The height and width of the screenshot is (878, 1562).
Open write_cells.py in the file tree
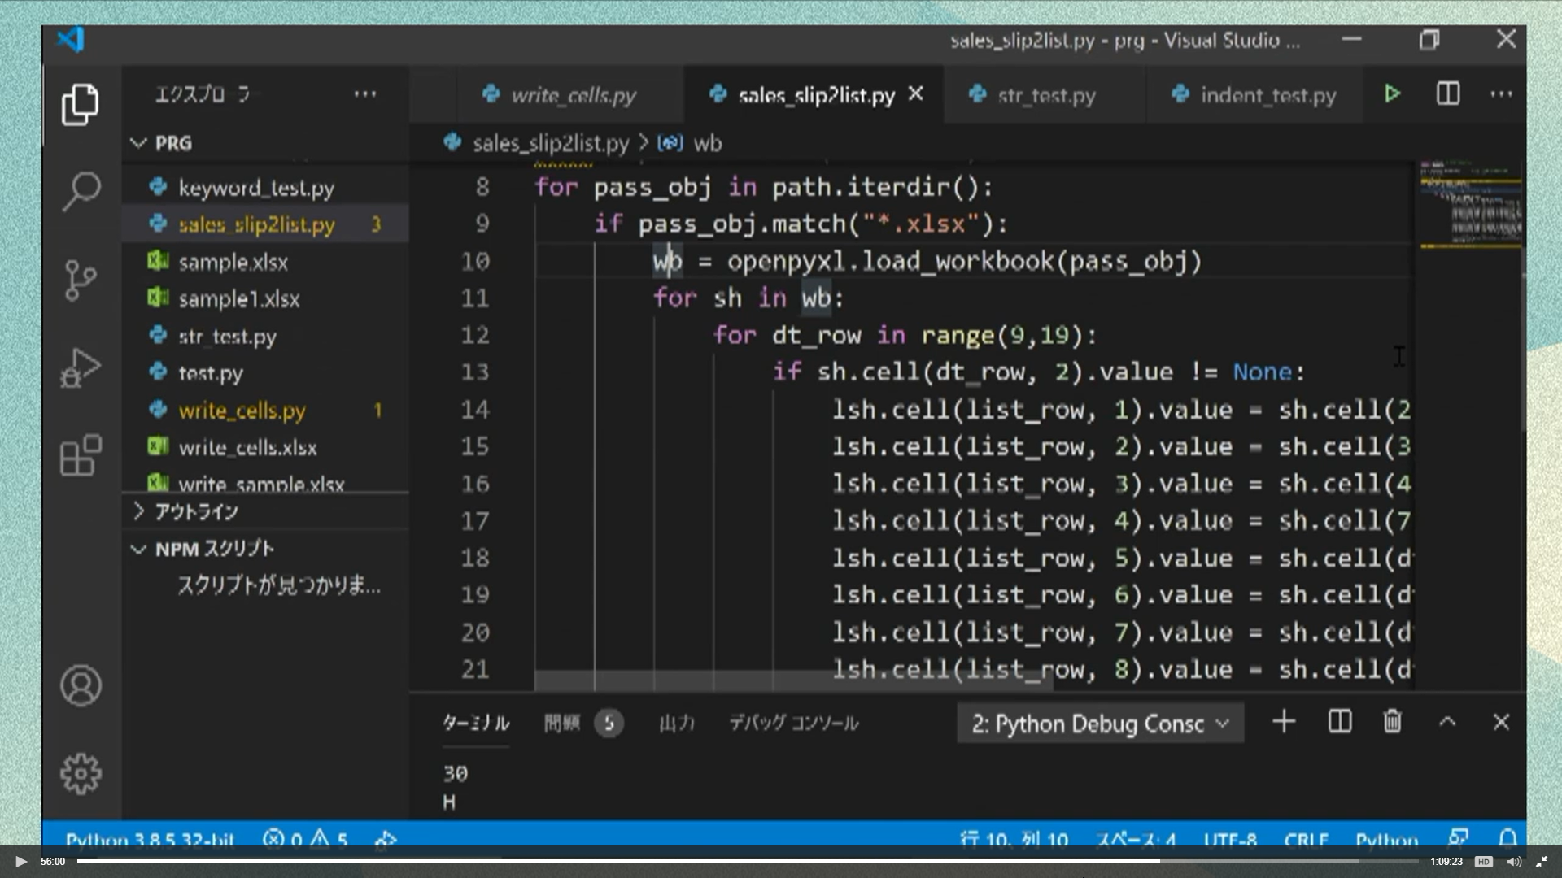click(265, 411)
